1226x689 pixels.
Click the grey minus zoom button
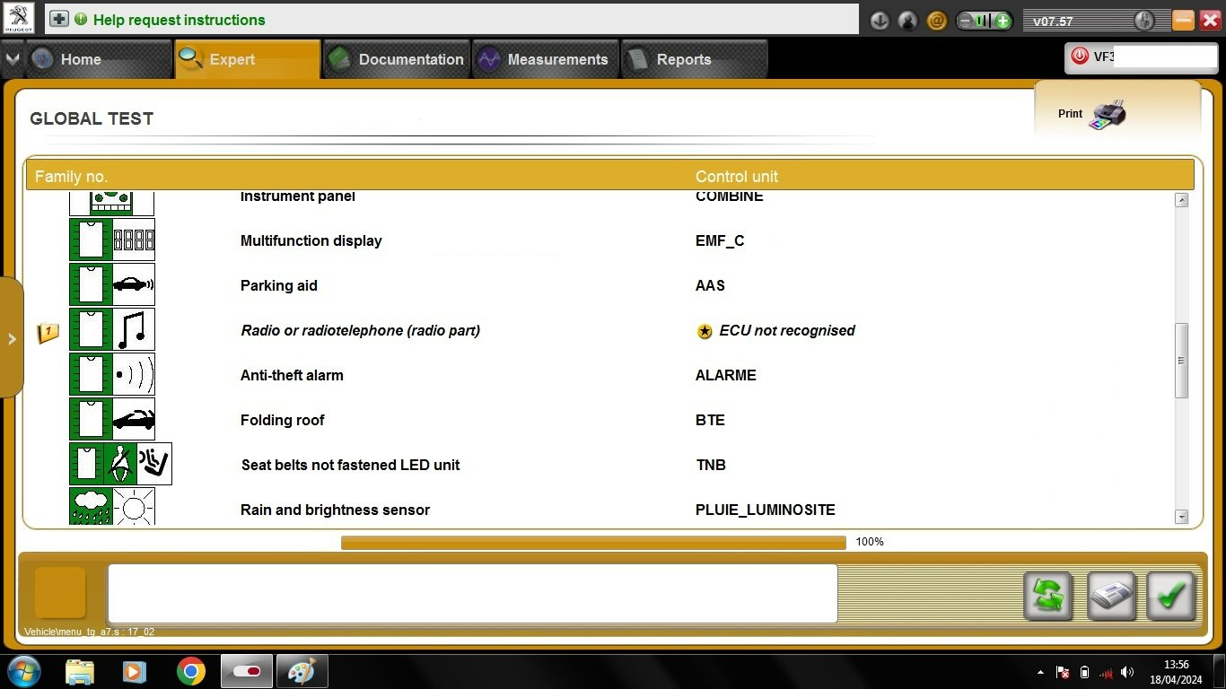point(967,21)
